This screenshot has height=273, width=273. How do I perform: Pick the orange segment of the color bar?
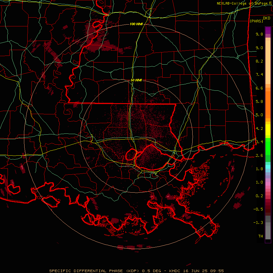tap(268, 104)
